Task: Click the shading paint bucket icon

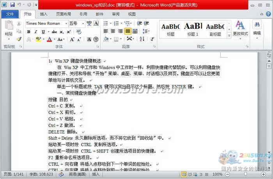Action: tap(106, 39)
